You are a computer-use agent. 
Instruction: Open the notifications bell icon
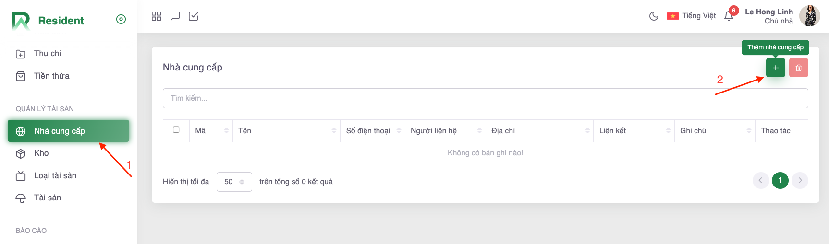coord(729,16)
